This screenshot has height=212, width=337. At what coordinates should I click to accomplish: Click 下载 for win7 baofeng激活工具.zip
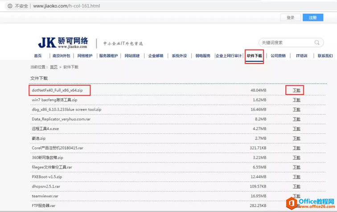pyautogui.click(x=296, y=100)
